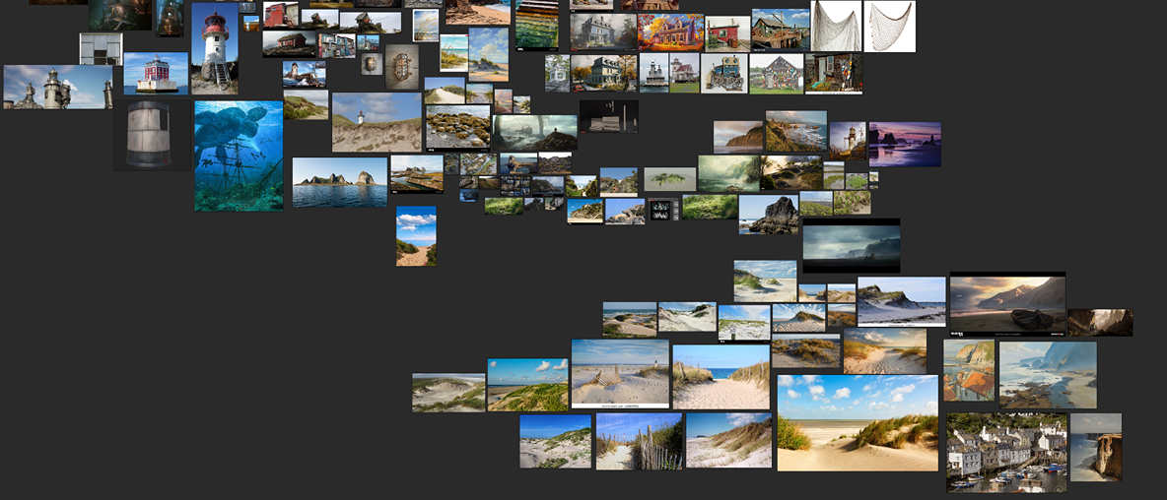The image size is (1167, 500).
Task: Select the white window frame panel image
Action: pyautogui.click(x=102, y=49)
